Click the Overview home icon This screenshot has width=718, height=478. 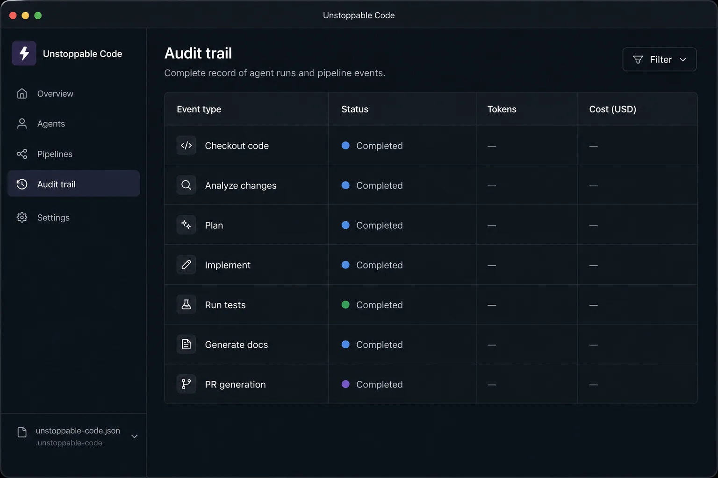tap(22, 93)
